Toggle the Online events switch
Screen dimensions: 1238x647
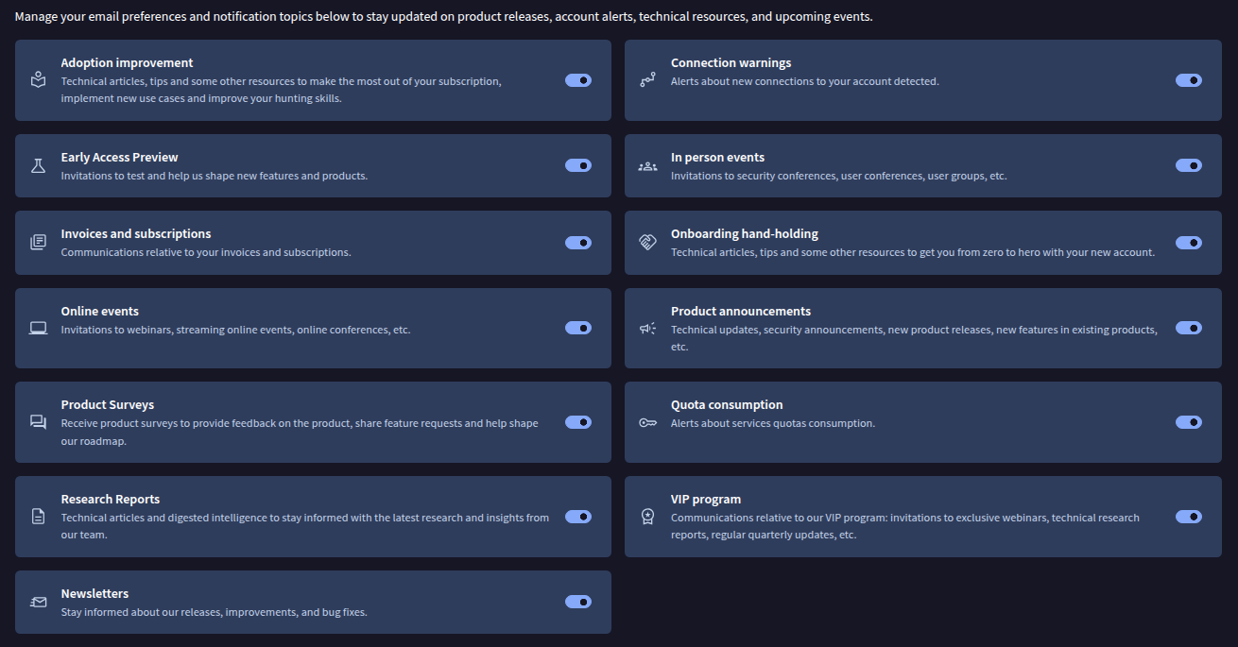(578, 328)
